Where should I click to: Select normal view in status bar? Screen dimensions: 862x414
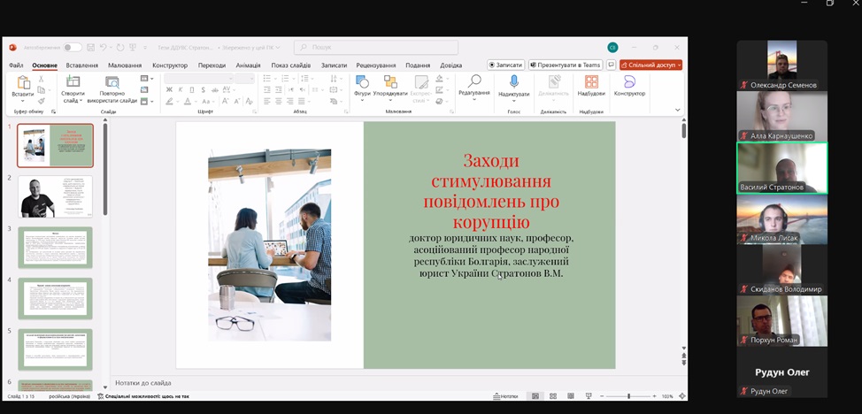535,395
